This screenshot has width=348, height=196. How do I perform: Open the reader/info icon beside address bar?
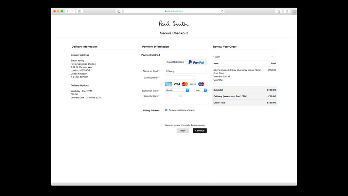(x=119, y=11)
